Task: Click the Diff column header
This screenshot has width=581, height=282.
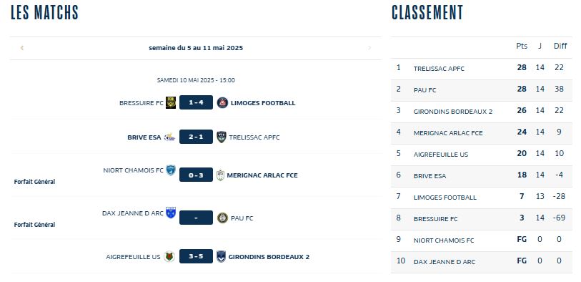Action: (560, 46)
